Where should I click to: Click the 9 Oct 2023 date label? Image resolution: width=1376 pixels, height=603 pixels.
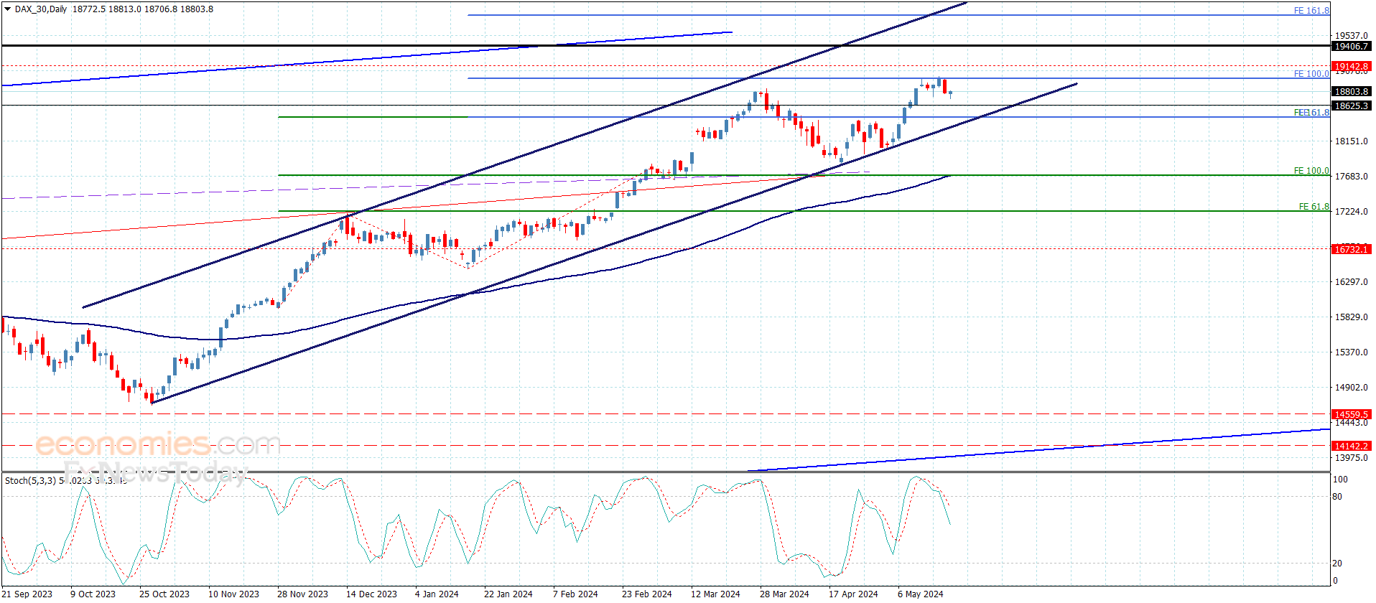(x=93, y=594)
